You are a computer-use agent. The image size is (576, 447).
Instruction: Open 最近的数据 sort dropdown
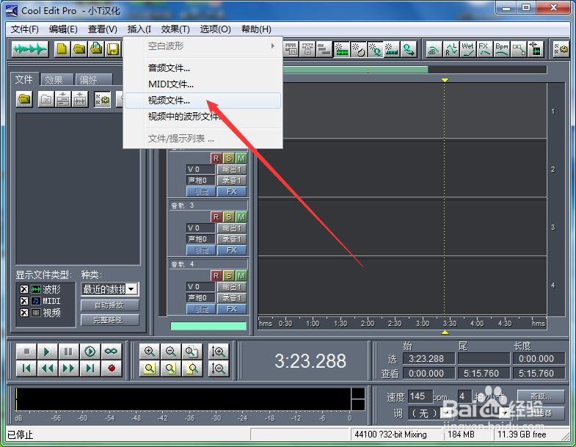click(x=132, y=289)
